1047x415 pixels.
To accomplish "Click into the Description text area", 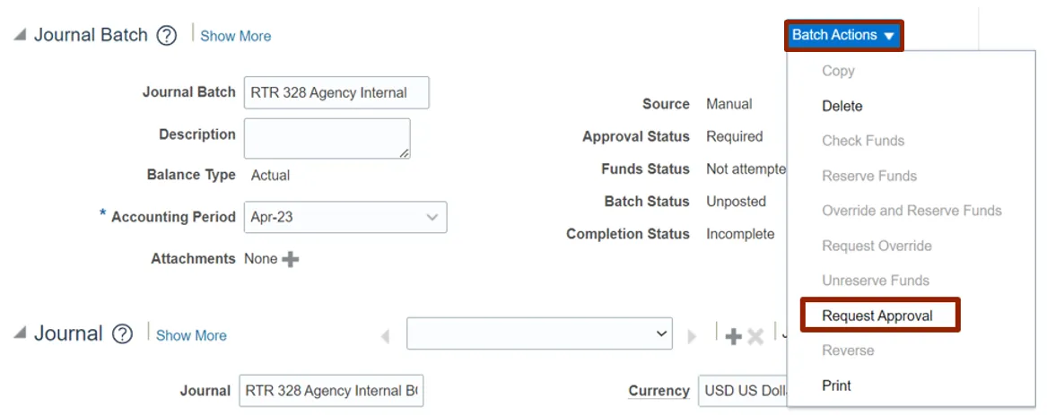I will pos(327,138).
